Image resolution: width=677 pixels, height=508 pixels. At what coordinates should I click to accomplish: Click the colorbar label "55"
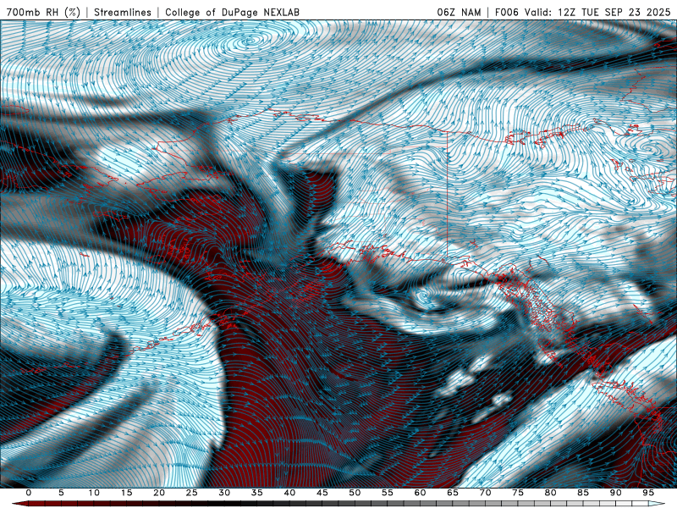(x=388, y=493)
